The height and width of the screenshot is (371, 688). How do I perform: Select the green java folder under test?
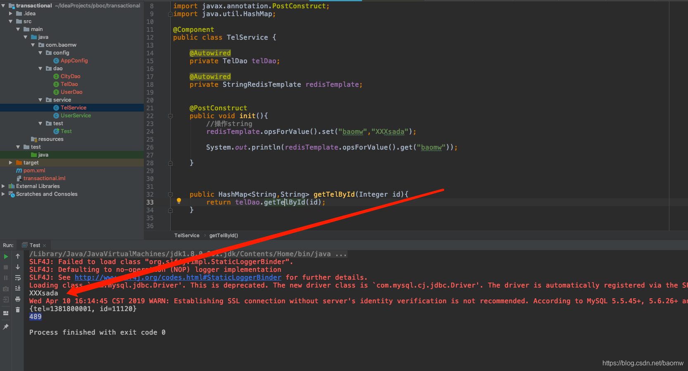tap(43, 155)
